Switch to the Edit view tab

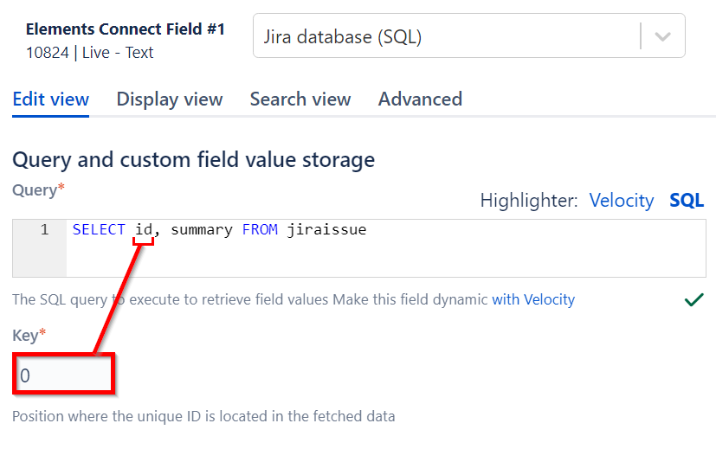[50, 99]
